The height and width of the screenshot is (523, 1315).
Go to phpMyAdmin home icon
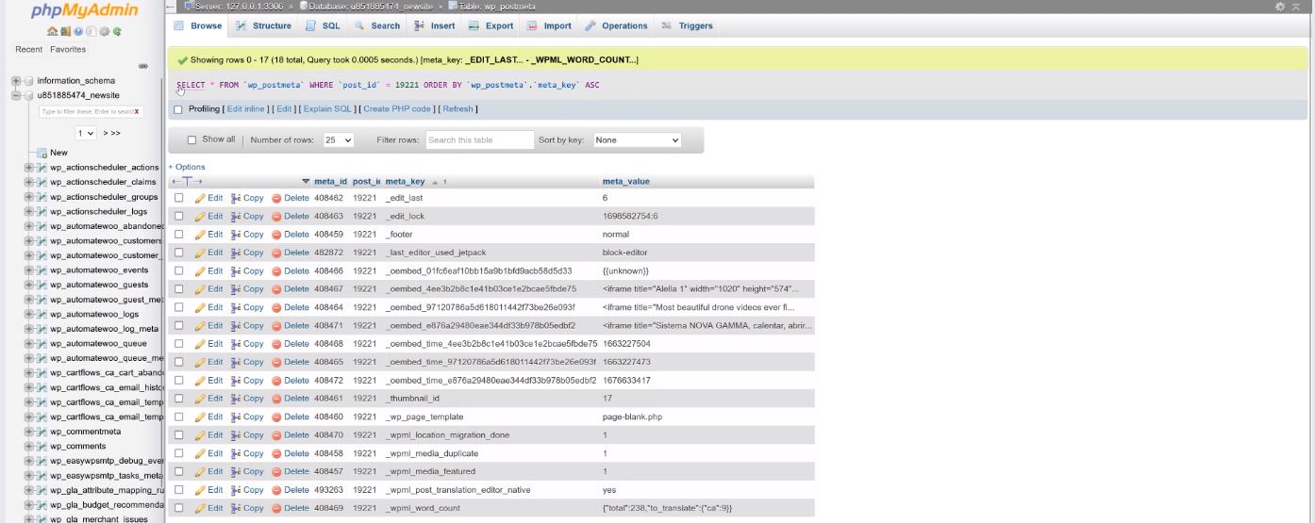click(53, 31)
